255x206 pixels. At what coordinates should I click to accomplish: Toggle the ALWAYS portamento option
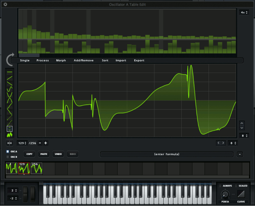[220, 186]
